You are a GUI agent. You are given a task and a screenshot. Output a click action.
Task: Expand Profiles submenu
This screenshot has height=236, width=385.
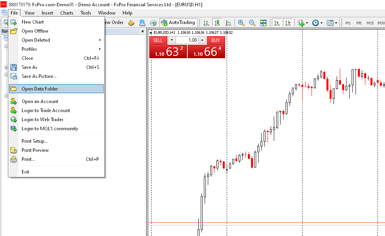[x=56, y=49]
